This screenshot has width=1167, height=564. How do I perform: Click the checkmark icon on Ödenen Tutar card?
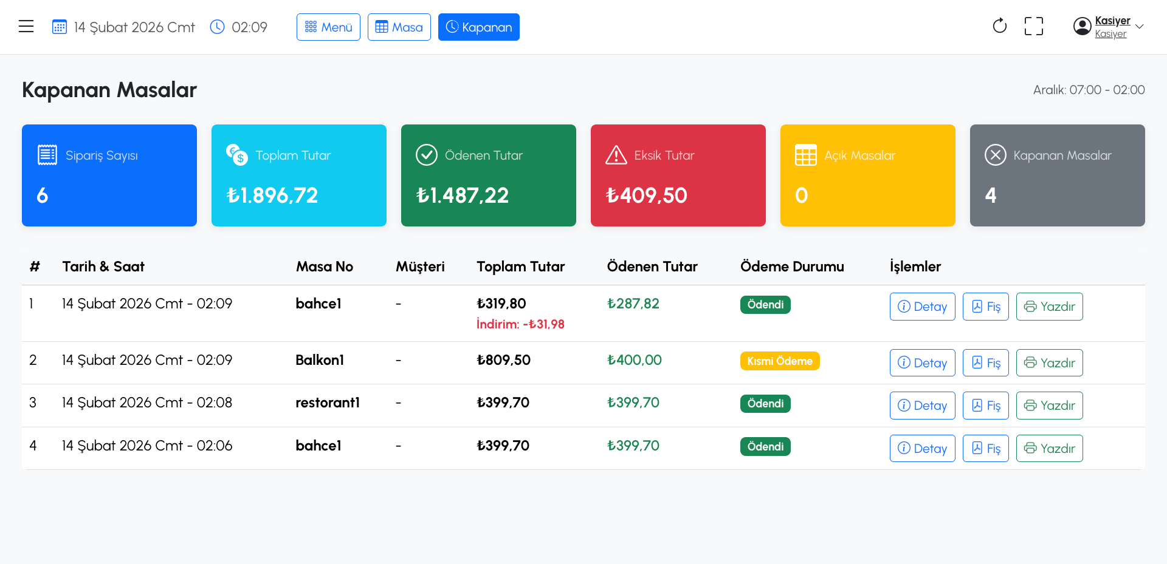pyautogui.click(x=426, y=155)
